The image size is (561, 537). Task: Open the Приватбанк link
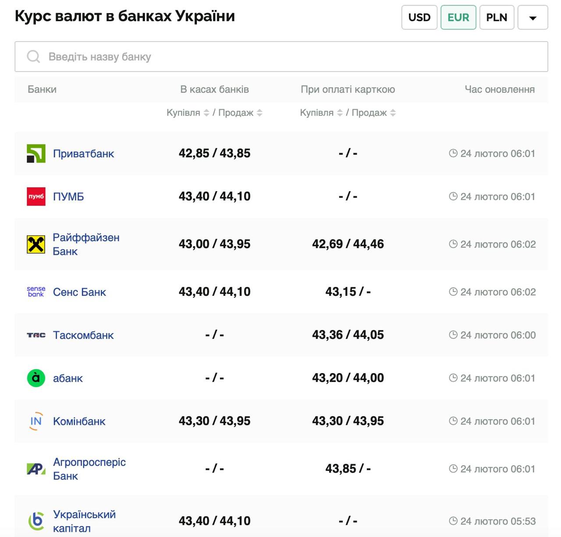[83, 153]
